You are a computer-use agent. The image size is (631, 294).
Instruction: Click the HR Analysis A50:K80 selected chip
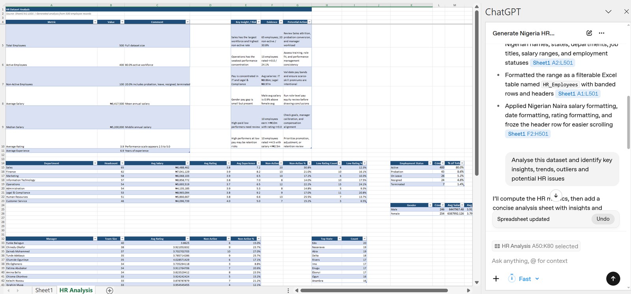pyautogui.click(x=536, y=246)
